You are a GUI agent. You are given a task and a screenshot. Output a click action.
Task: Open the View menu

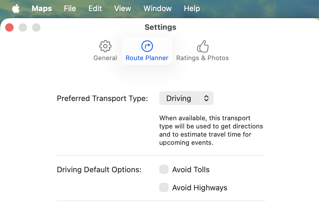click(x=123, y=8)
